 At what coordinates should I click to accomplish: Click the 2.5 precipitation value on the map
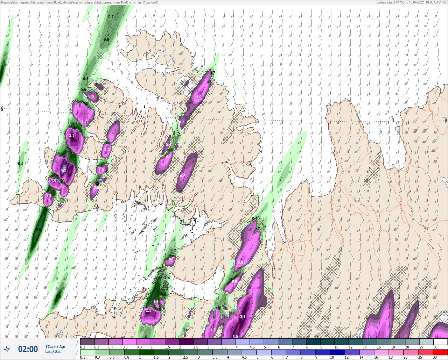pyautogui.click(x=148, y=310)
